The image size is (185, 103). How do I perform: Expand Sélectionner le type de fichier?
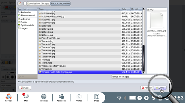[46, 82]
